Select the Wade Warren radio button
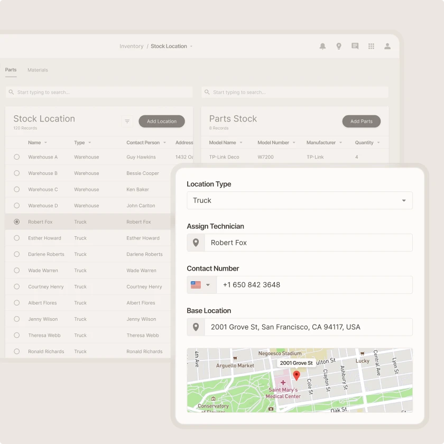444x444 pixels. tap(17, 270)
